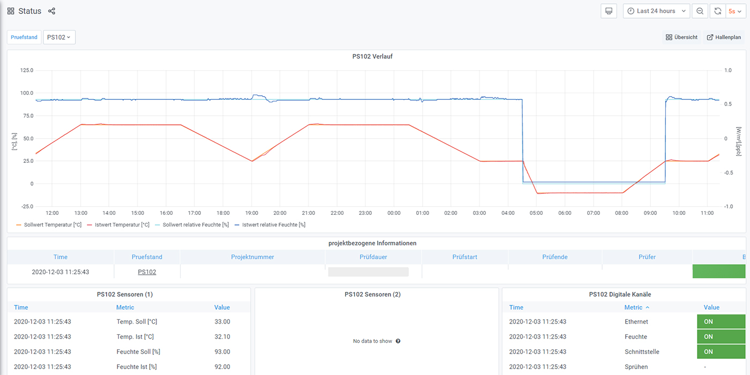Image resolution: width=750 pixels, height=375 pixels.
Task: Sort by Projektnummer column header
Action: (x=252, y=257)
